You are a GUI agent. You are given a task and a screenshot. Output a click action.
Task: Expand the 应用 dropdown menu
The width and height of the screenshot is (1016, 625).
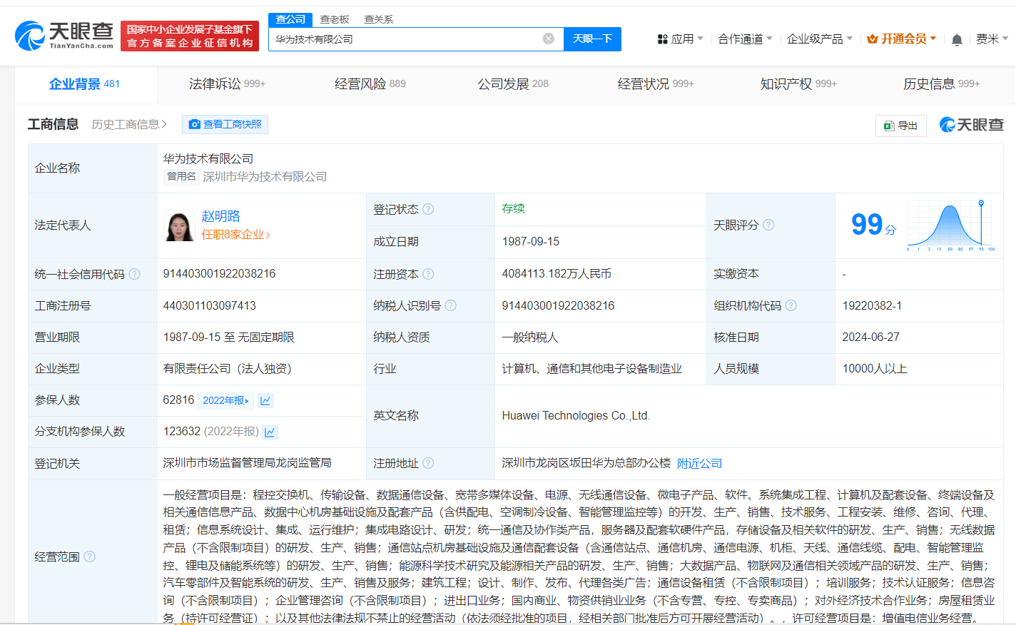[x=681, y=39]
